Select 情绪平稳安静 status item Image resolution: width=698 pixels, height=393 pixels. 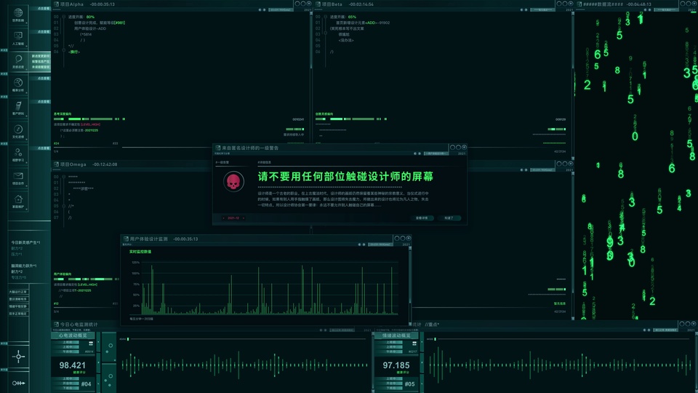coord(18,306)
